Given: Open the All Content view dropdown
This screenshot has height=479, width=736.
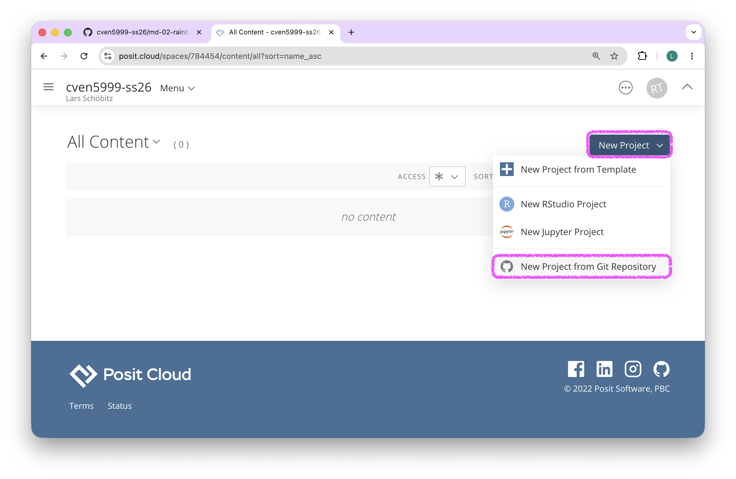Looking at the screenshot, I should coord(113,142).
